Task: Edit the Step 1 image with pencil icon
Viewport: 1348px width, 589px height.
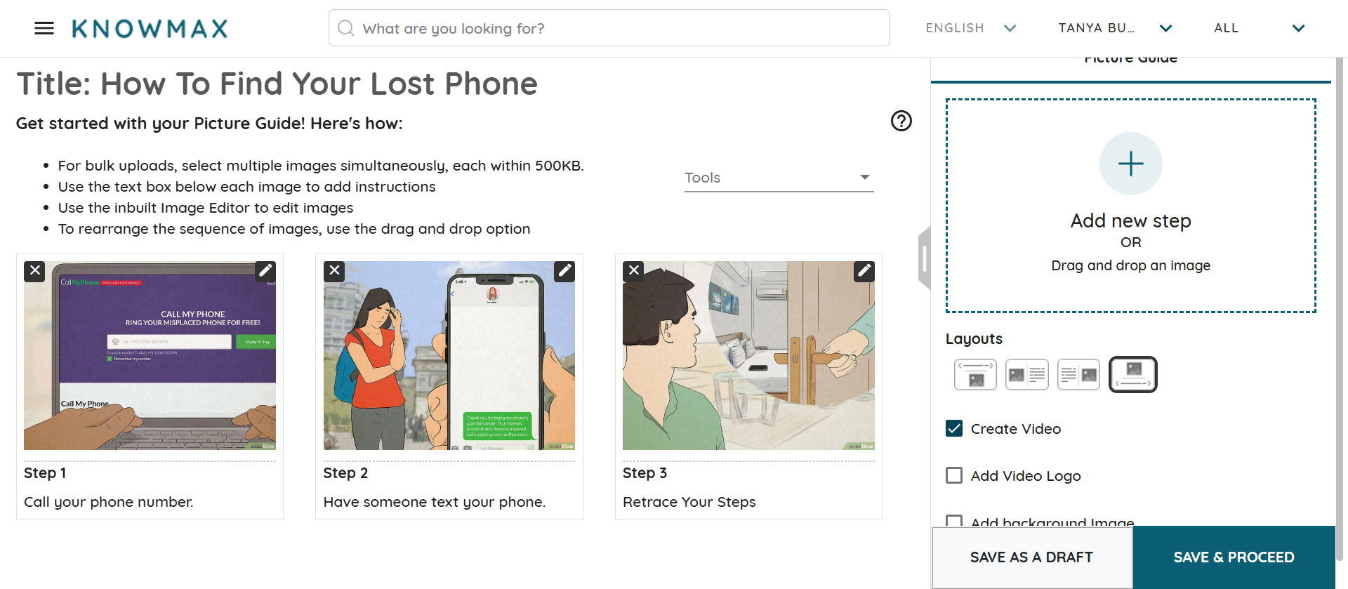Action: click(x=265, y=271)
